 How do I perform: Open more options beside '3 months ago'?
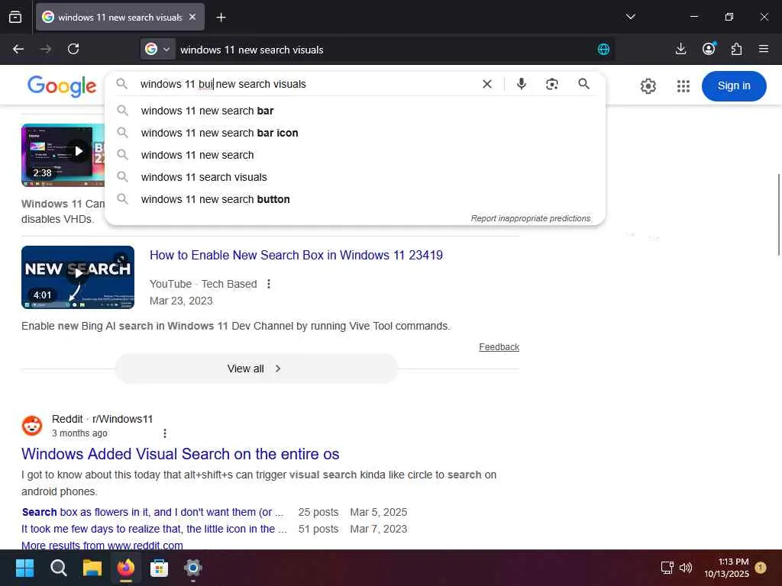pos(165,433)
